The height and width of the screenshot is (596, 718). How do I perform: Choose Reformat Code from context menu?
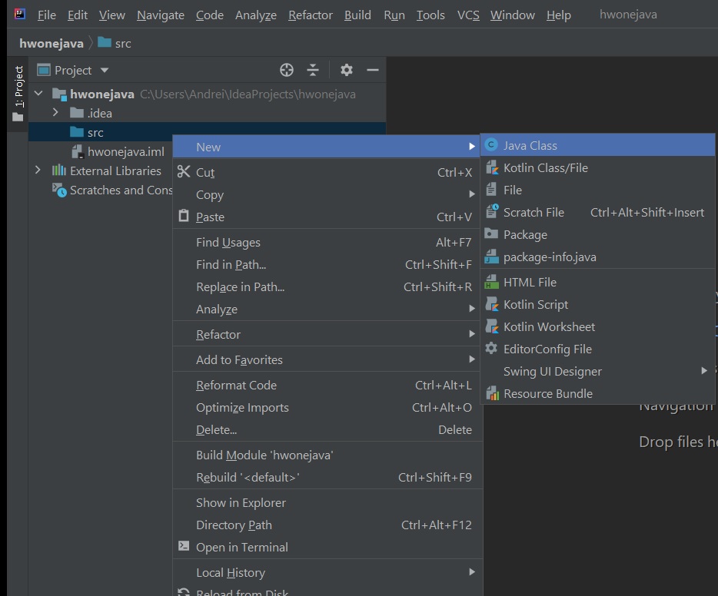point(327,385)
